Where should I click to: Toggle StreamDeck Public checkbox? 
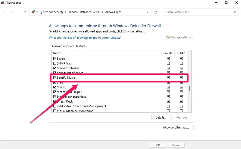tap(181, 101)
